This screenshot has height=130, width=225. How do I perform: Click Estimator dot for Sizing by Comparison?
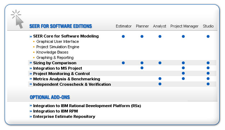pos(123,63)
